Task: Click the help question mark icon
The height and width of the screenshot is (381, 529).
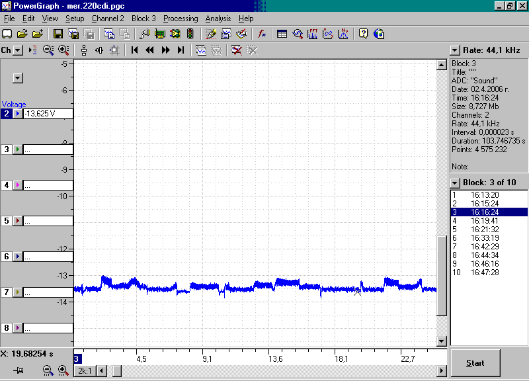Action: coord(363,34)
